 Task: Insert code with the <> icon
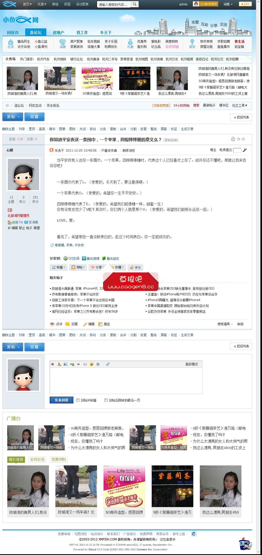(85, 364)
